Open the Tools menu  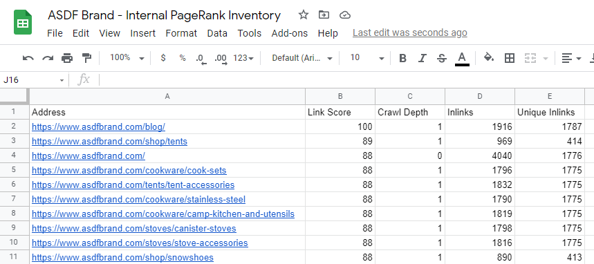click(249, 33)
